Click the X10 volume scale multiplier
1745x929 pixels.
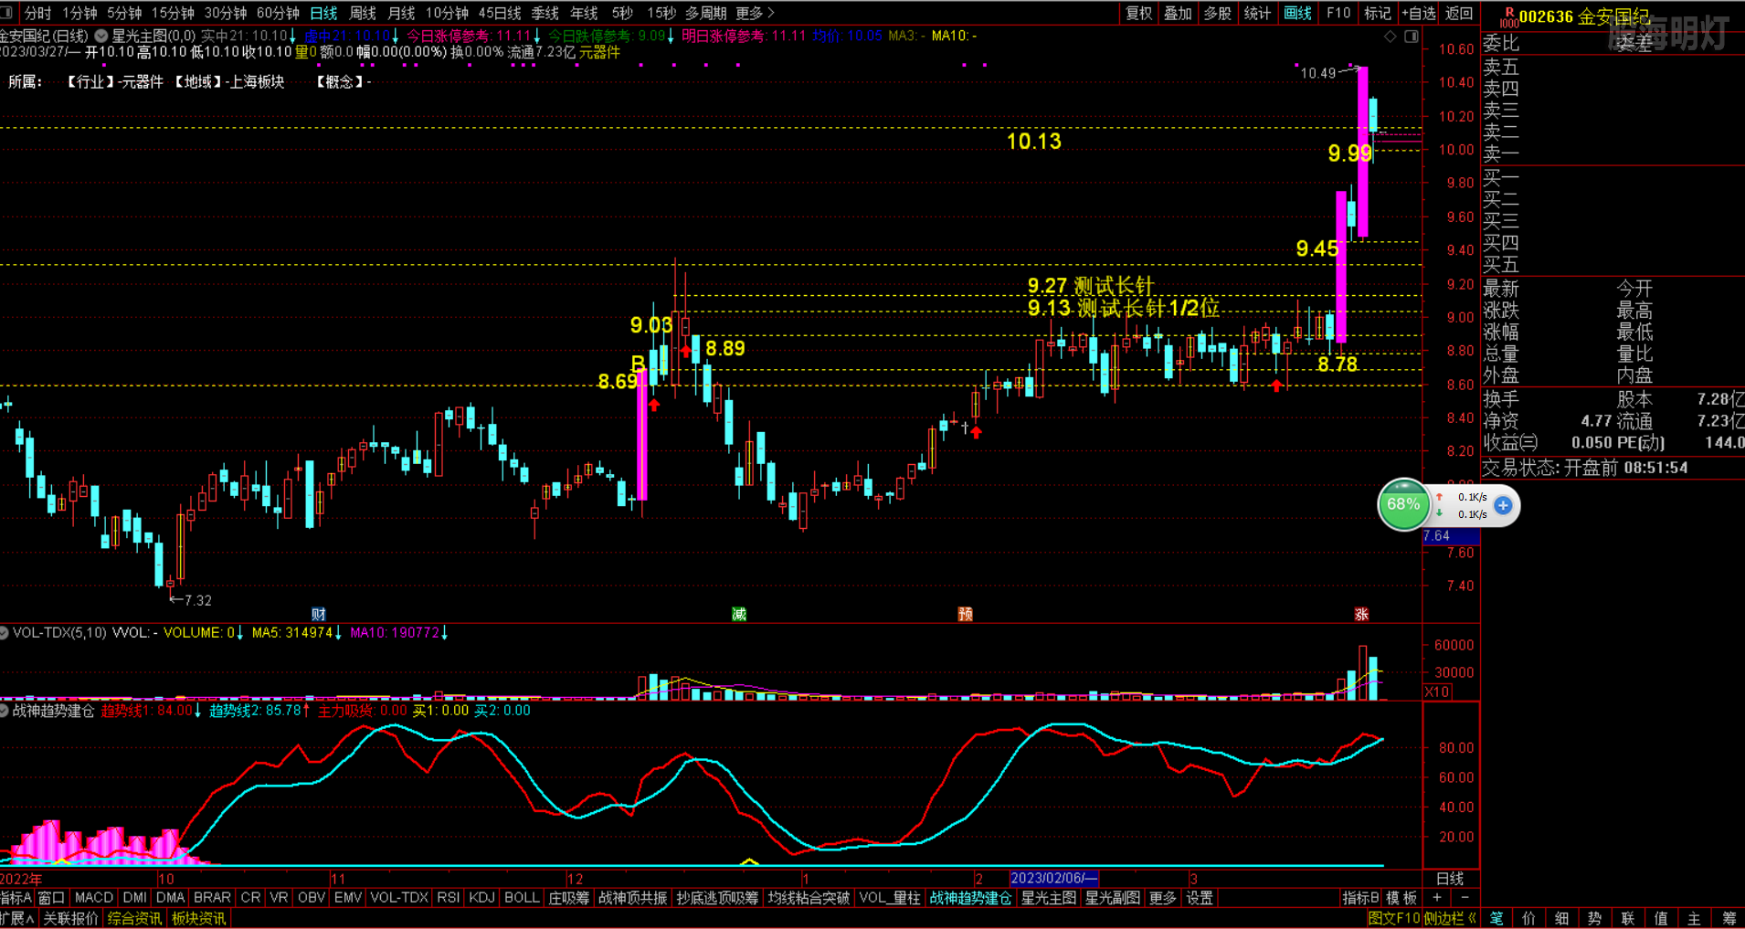pyautogui.click(x=1437, y=691)
